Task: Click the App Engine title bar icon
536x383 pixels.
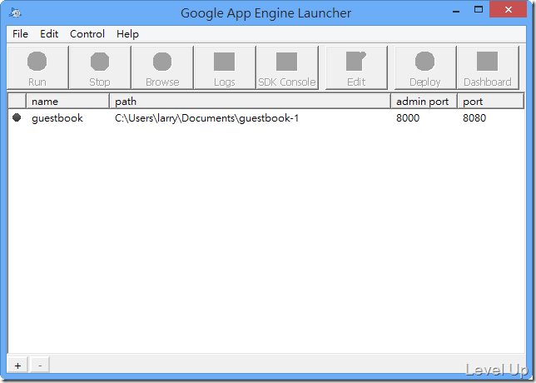Action: click(15, 12)
